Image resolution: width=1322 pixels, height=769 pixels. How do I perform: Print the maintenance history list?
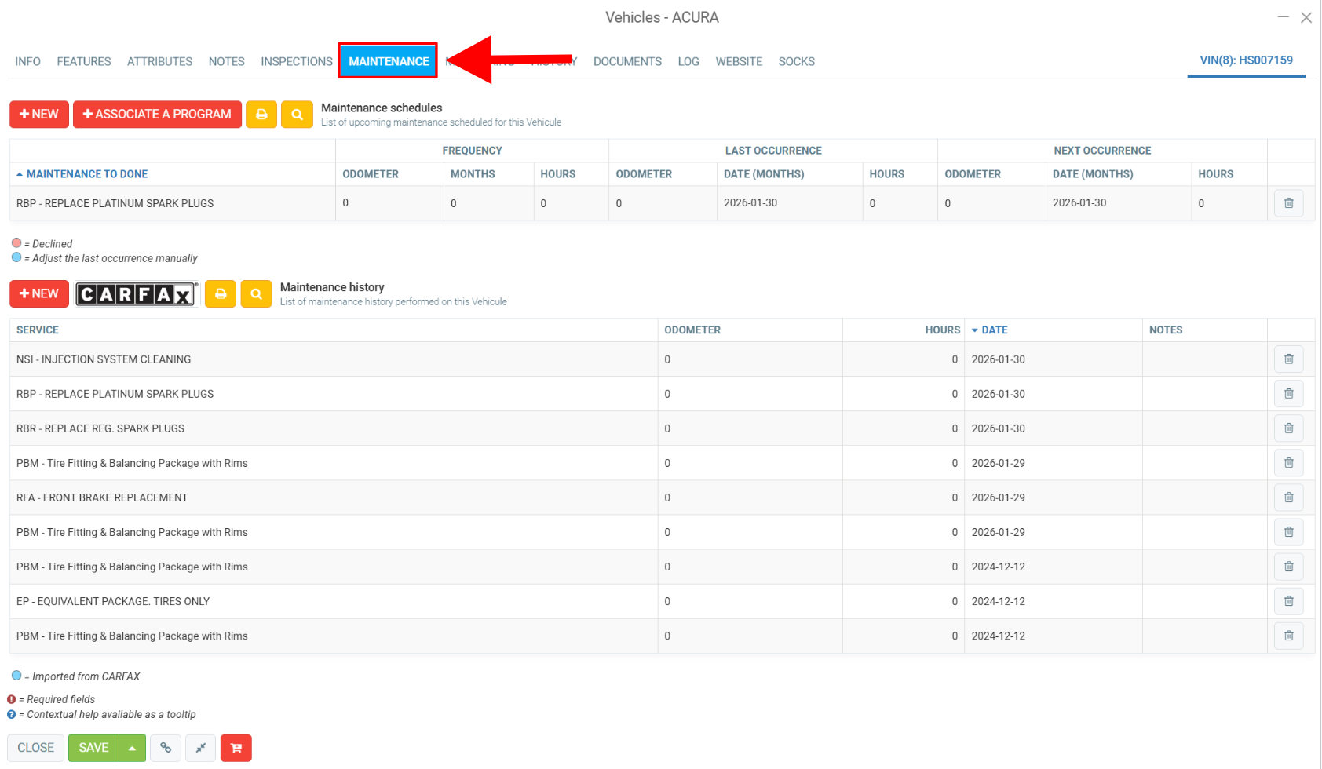pyautogui.click(x=221, y=294)
